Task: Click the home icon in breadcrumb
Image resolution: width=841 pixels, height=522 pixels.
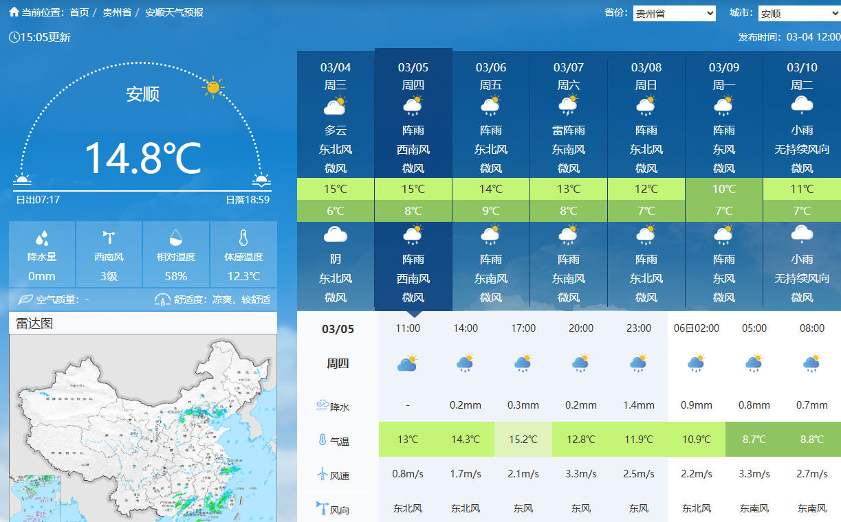Action: pyautogui.click(x=14, y=12)
